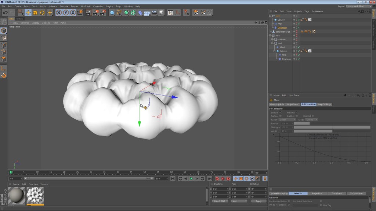
Task: Open the File menu
Action: 3,7
